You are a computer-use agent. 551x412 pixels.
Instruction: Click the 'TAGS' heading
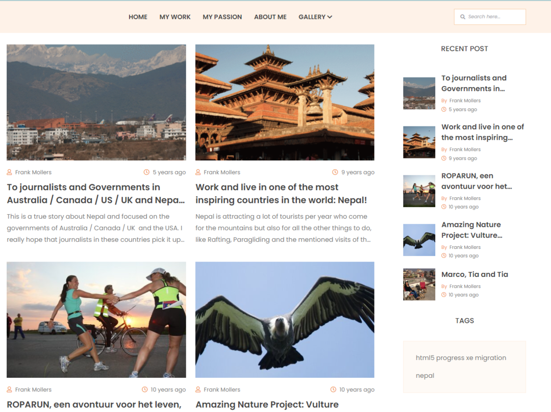[465, 321]
